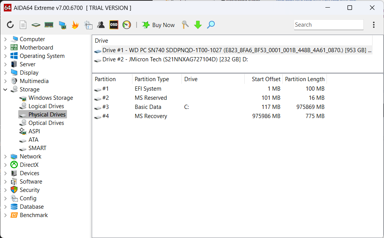The width and height of the screenshot is (384, 238).
Task: Click the user silhouette toolbar icon
Action: tap(101, 25)
